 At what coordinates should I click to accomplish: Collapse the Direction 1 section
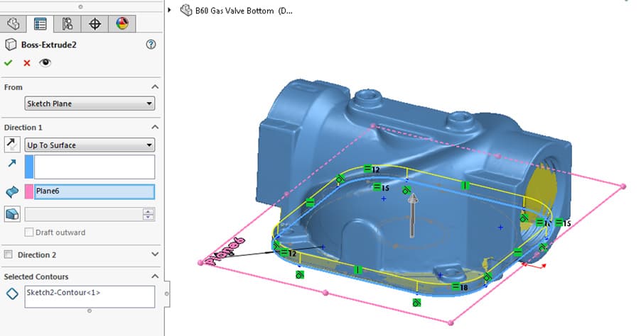coord(155,127)
